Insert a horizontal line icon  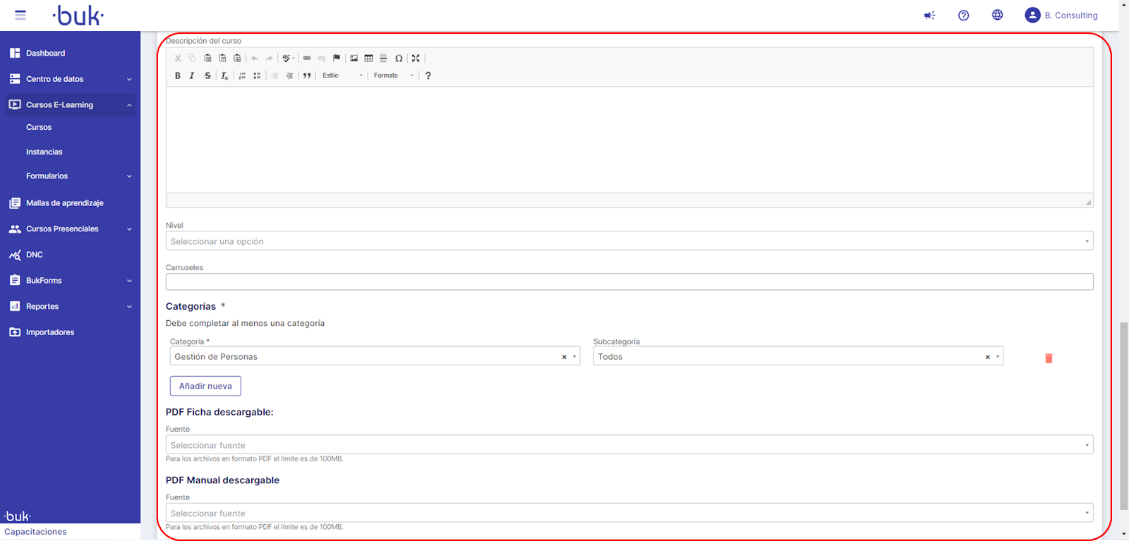coord(383,59)
